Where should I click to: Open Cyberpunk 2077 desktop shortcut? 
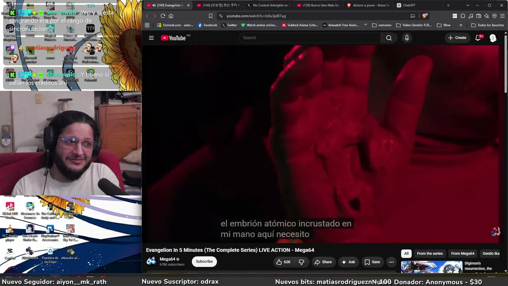[x=70, y=211]
